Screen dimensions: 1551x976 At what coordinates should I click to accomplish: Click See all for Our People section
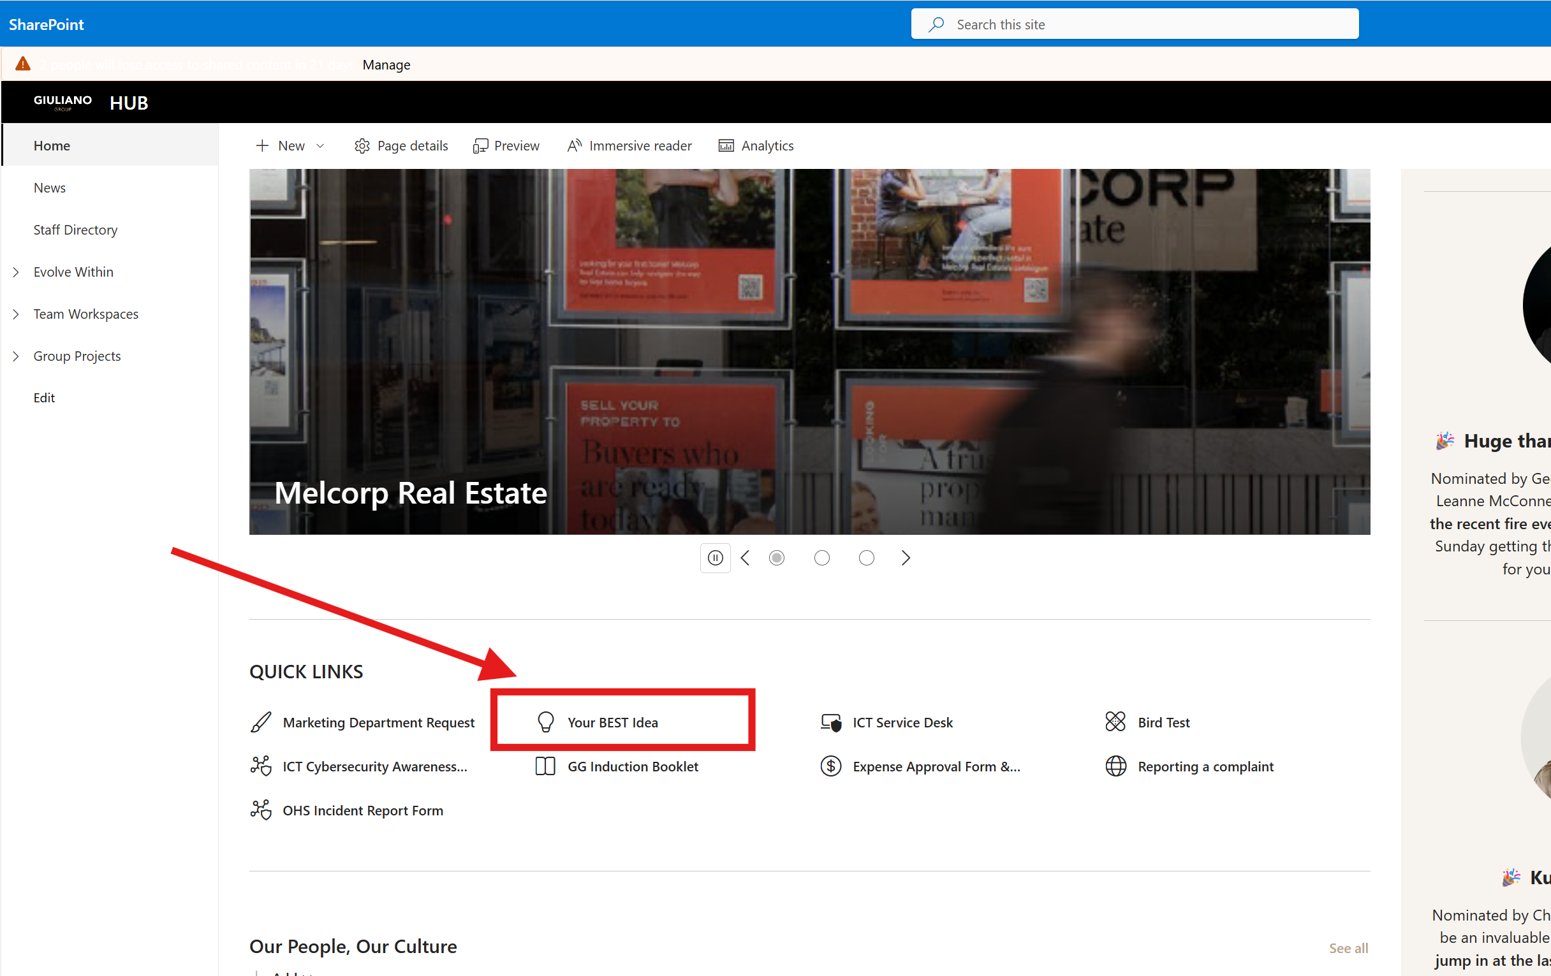pos(1348,948)
